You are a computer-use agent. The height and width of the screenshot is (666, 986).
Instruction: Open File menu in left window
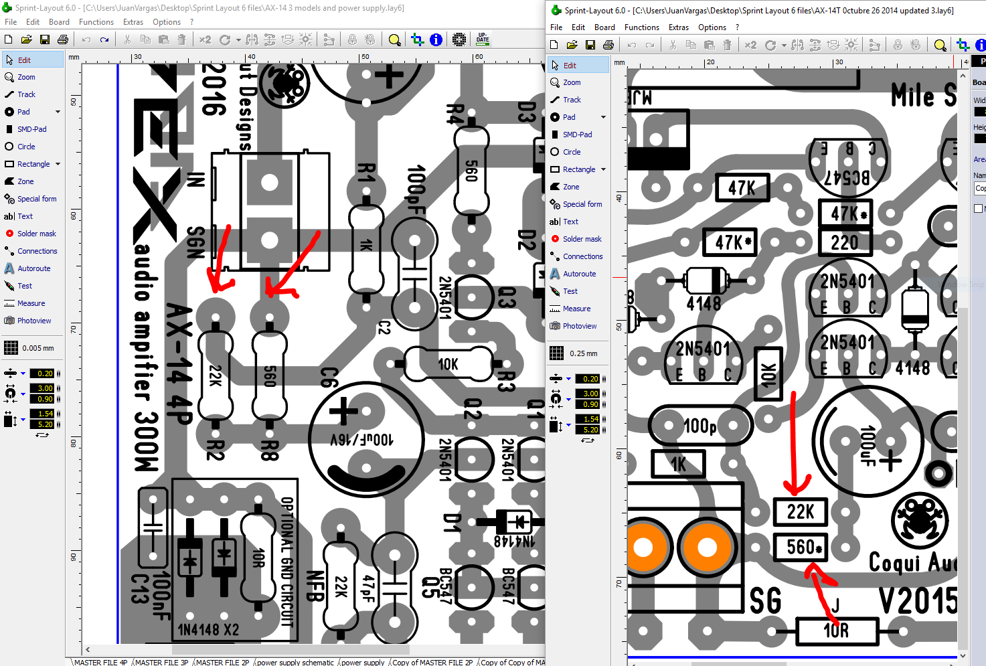click(11, 22)
